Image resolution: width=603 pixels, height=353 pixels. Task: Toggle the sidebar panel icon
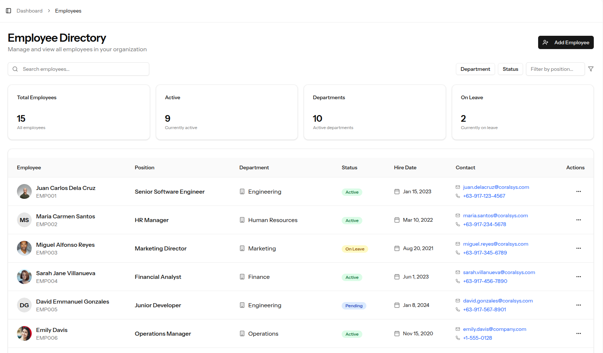tap(8, 11)
